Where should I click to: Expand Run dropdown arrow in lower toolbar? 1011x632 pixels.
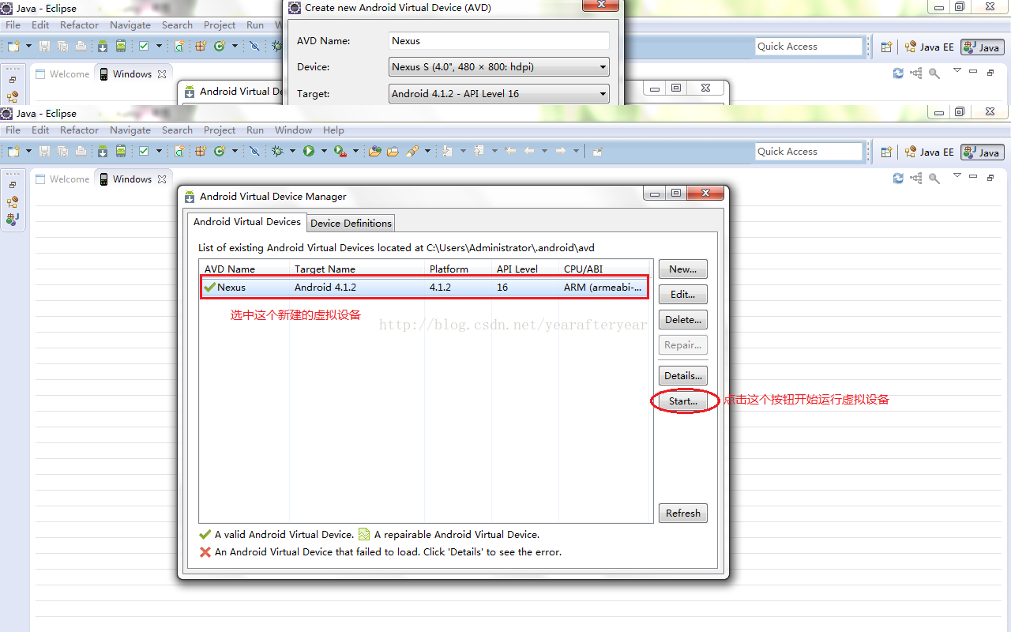pyautogui.click(x=324, y=151)
